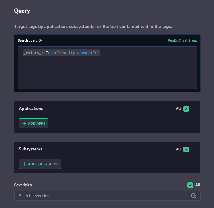Click the ADD SUBSYSTEMS button label
The width and height of the screenshot is (214, 208).
click(x=43, y=164)
